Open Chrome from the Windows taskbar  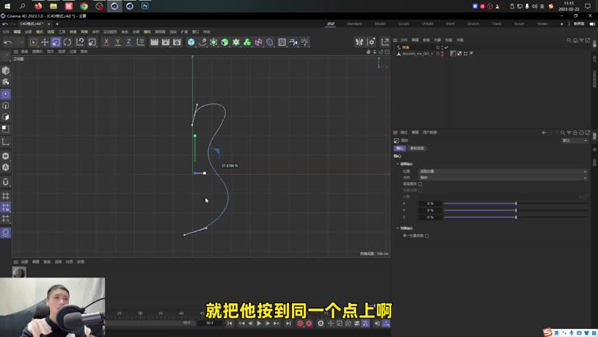click(84, 6)
